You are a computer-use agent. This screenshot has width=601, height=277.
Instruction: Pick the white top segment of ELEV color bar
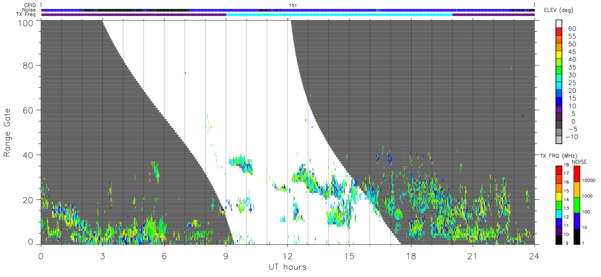coord(559,24)
